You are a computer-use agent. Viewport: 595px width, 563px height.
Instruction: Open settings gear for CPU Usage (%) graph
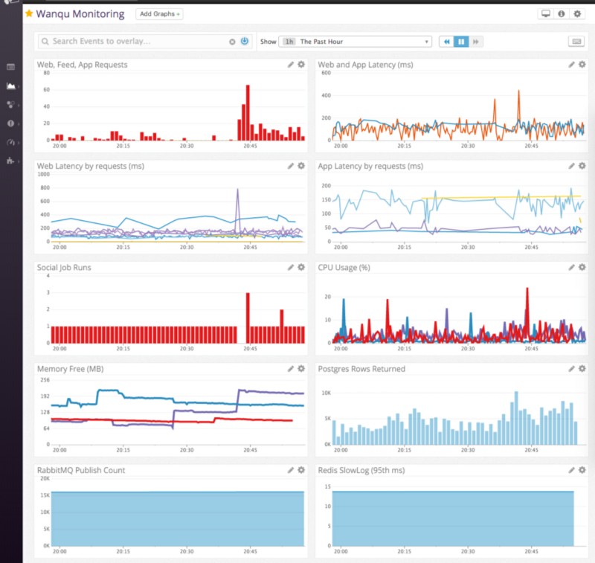pyautogui.click(x=582, y=267)
